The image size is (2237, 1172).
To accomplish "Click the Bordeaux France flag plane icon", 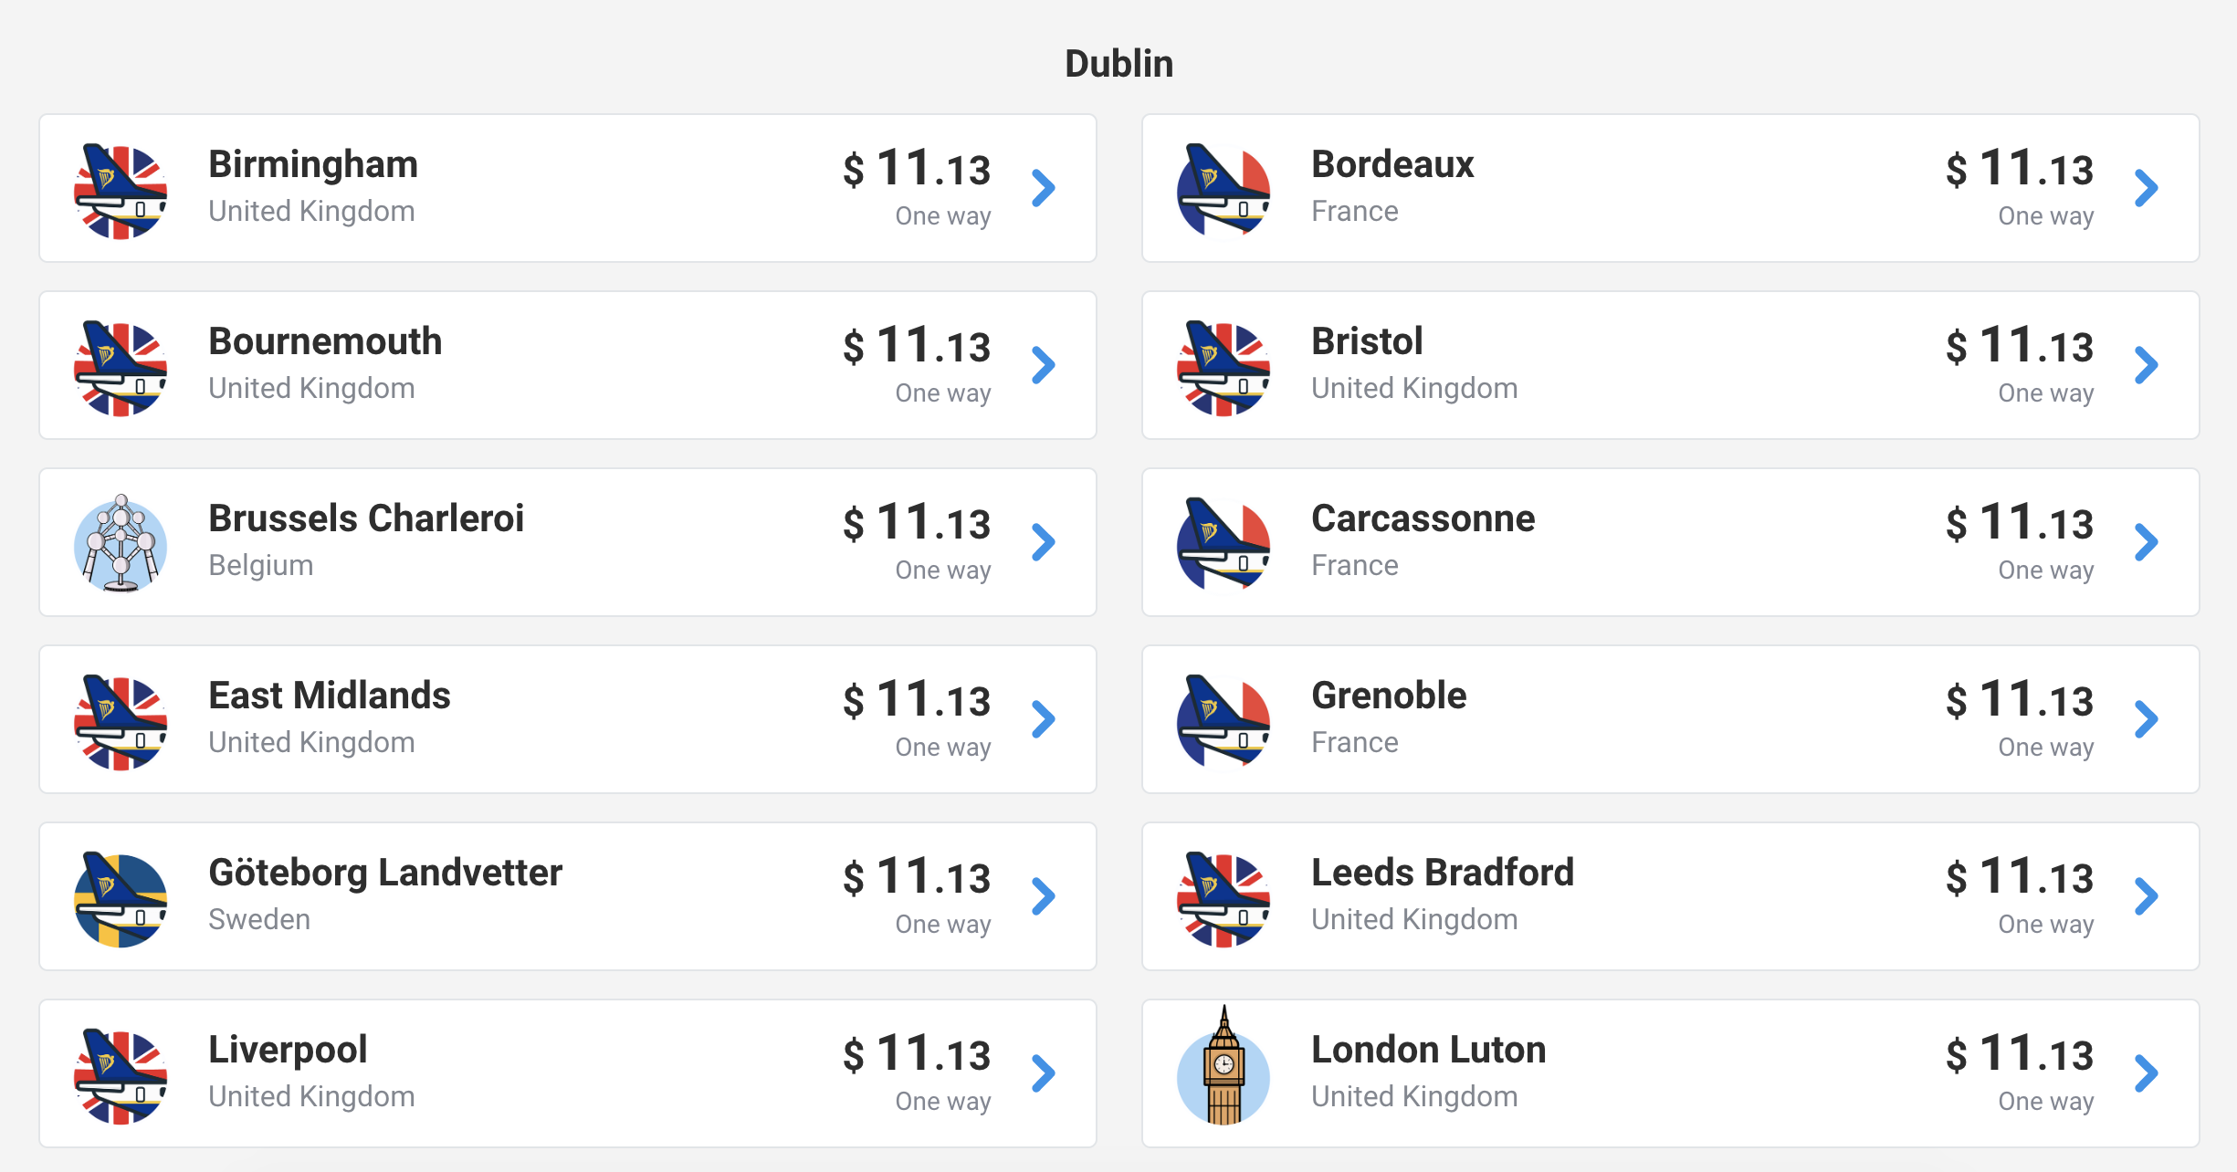I will [x=1224, y=190].
